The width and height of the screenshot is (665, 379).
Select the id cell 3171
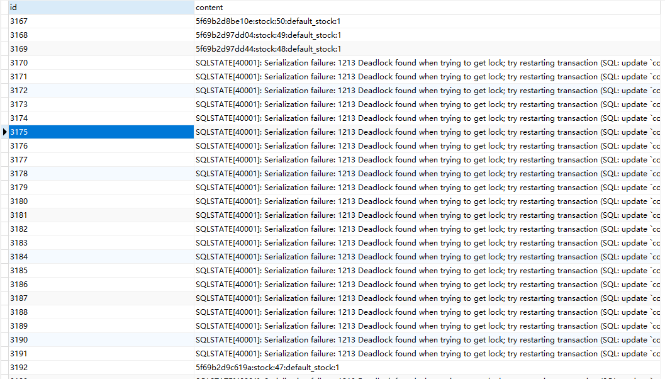pyautogui.click(x=101, y=77)
